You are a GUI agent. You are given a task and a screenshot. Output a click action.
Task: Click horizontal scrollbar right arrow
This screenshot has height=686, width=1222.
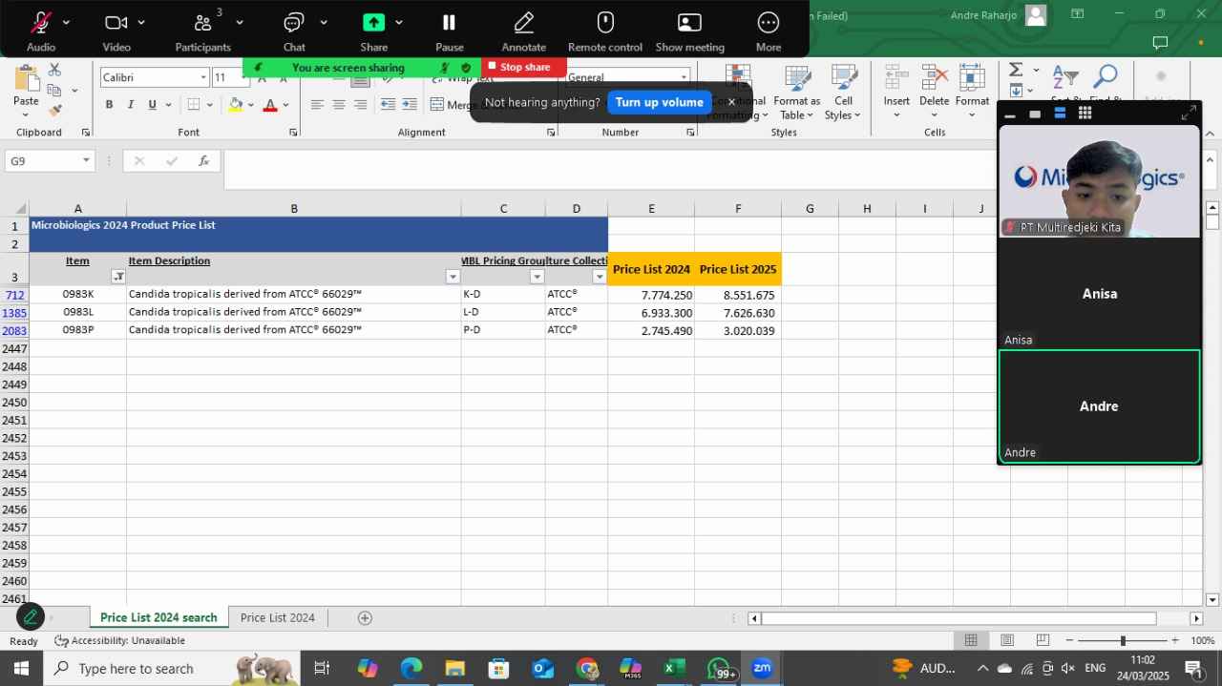pos(1196,618)
